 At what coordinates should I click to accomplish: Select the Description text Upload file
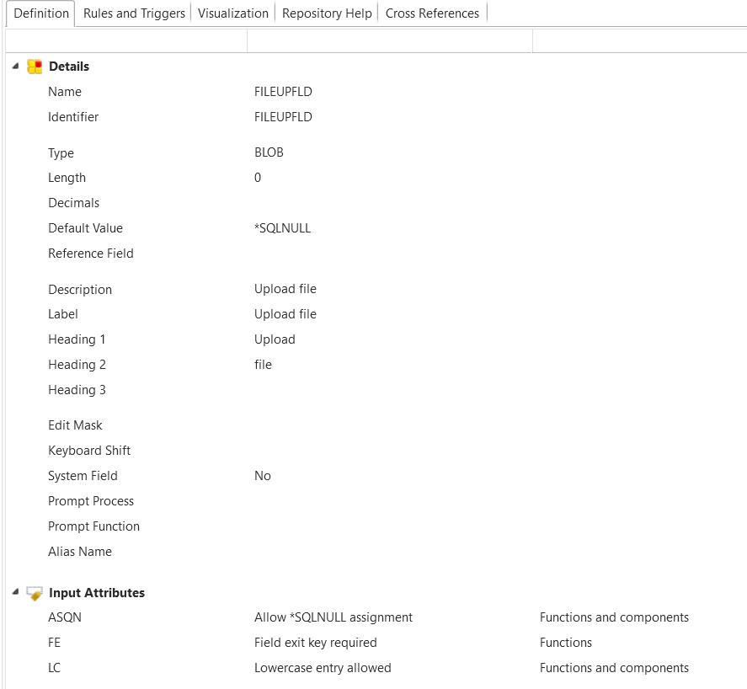pyautogui.click(x=285, y=288)
